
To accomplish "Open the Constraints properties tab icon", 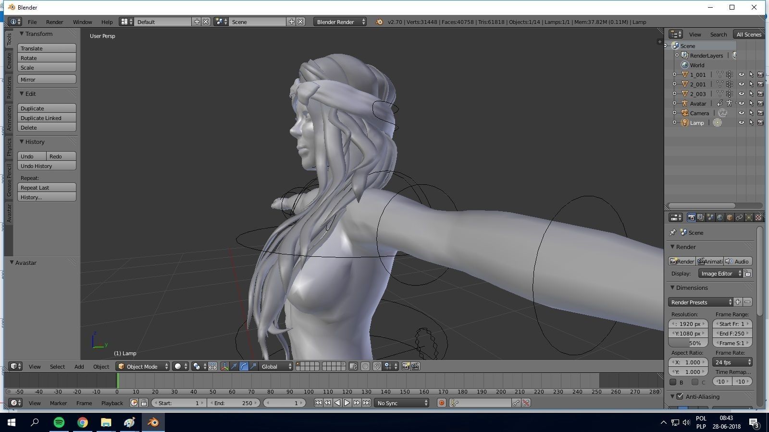I will 739,217.
